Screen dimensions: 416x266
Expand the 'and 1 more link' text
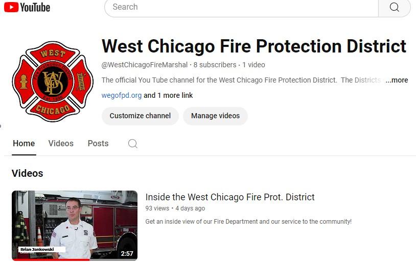[x=168, y=95]
